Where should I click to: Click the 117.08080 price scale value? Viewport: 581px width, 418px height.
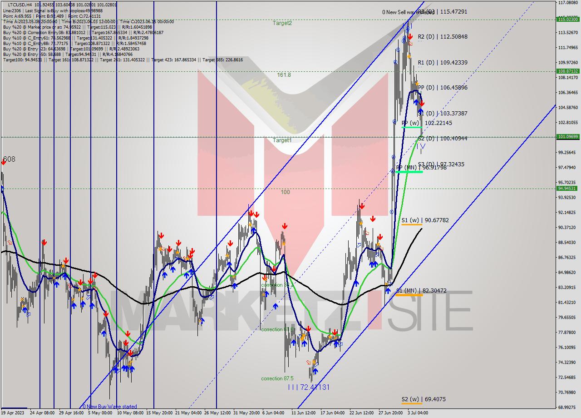[x=567, y=3]
